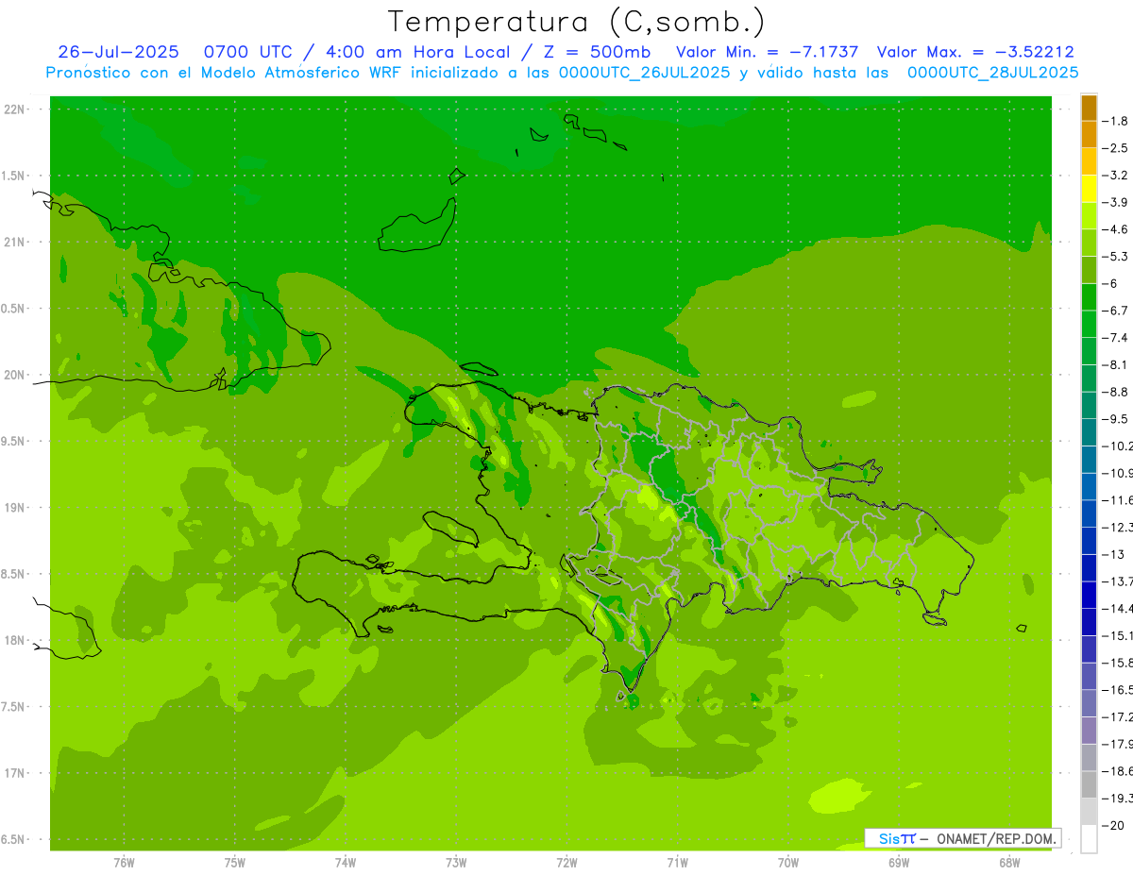Pick the teal swatch between -9.5 and -10.2

1089,432
